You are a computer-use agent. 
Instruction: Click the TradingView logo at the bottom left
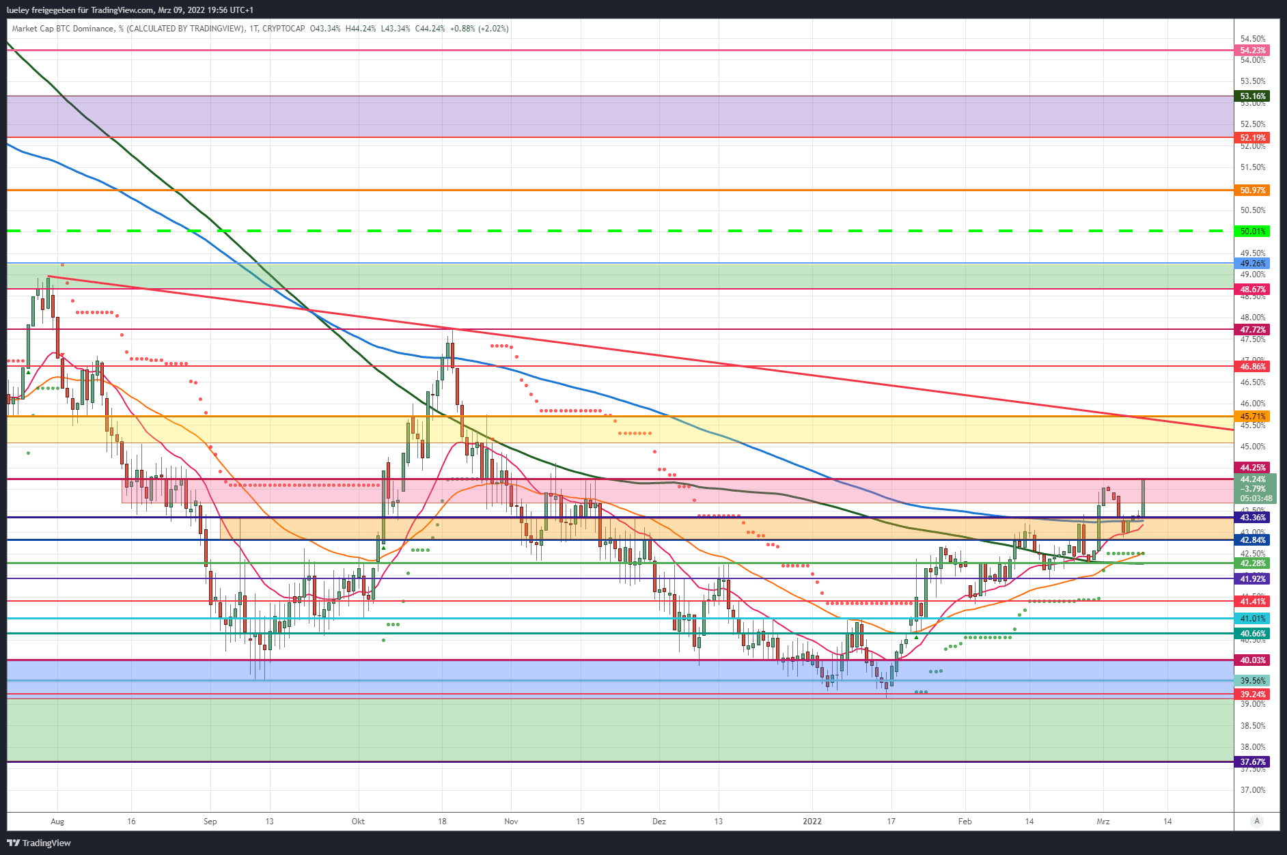coord(39,843)
